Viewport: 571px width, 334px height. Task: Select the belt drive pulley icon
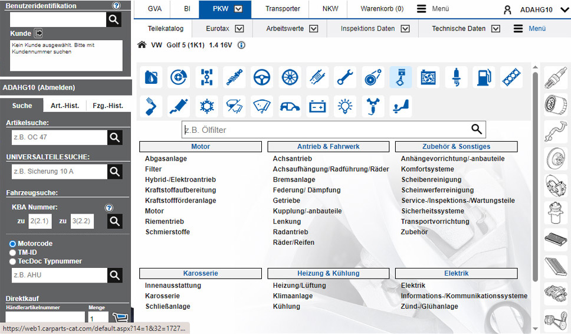click(x=373, y=77)
